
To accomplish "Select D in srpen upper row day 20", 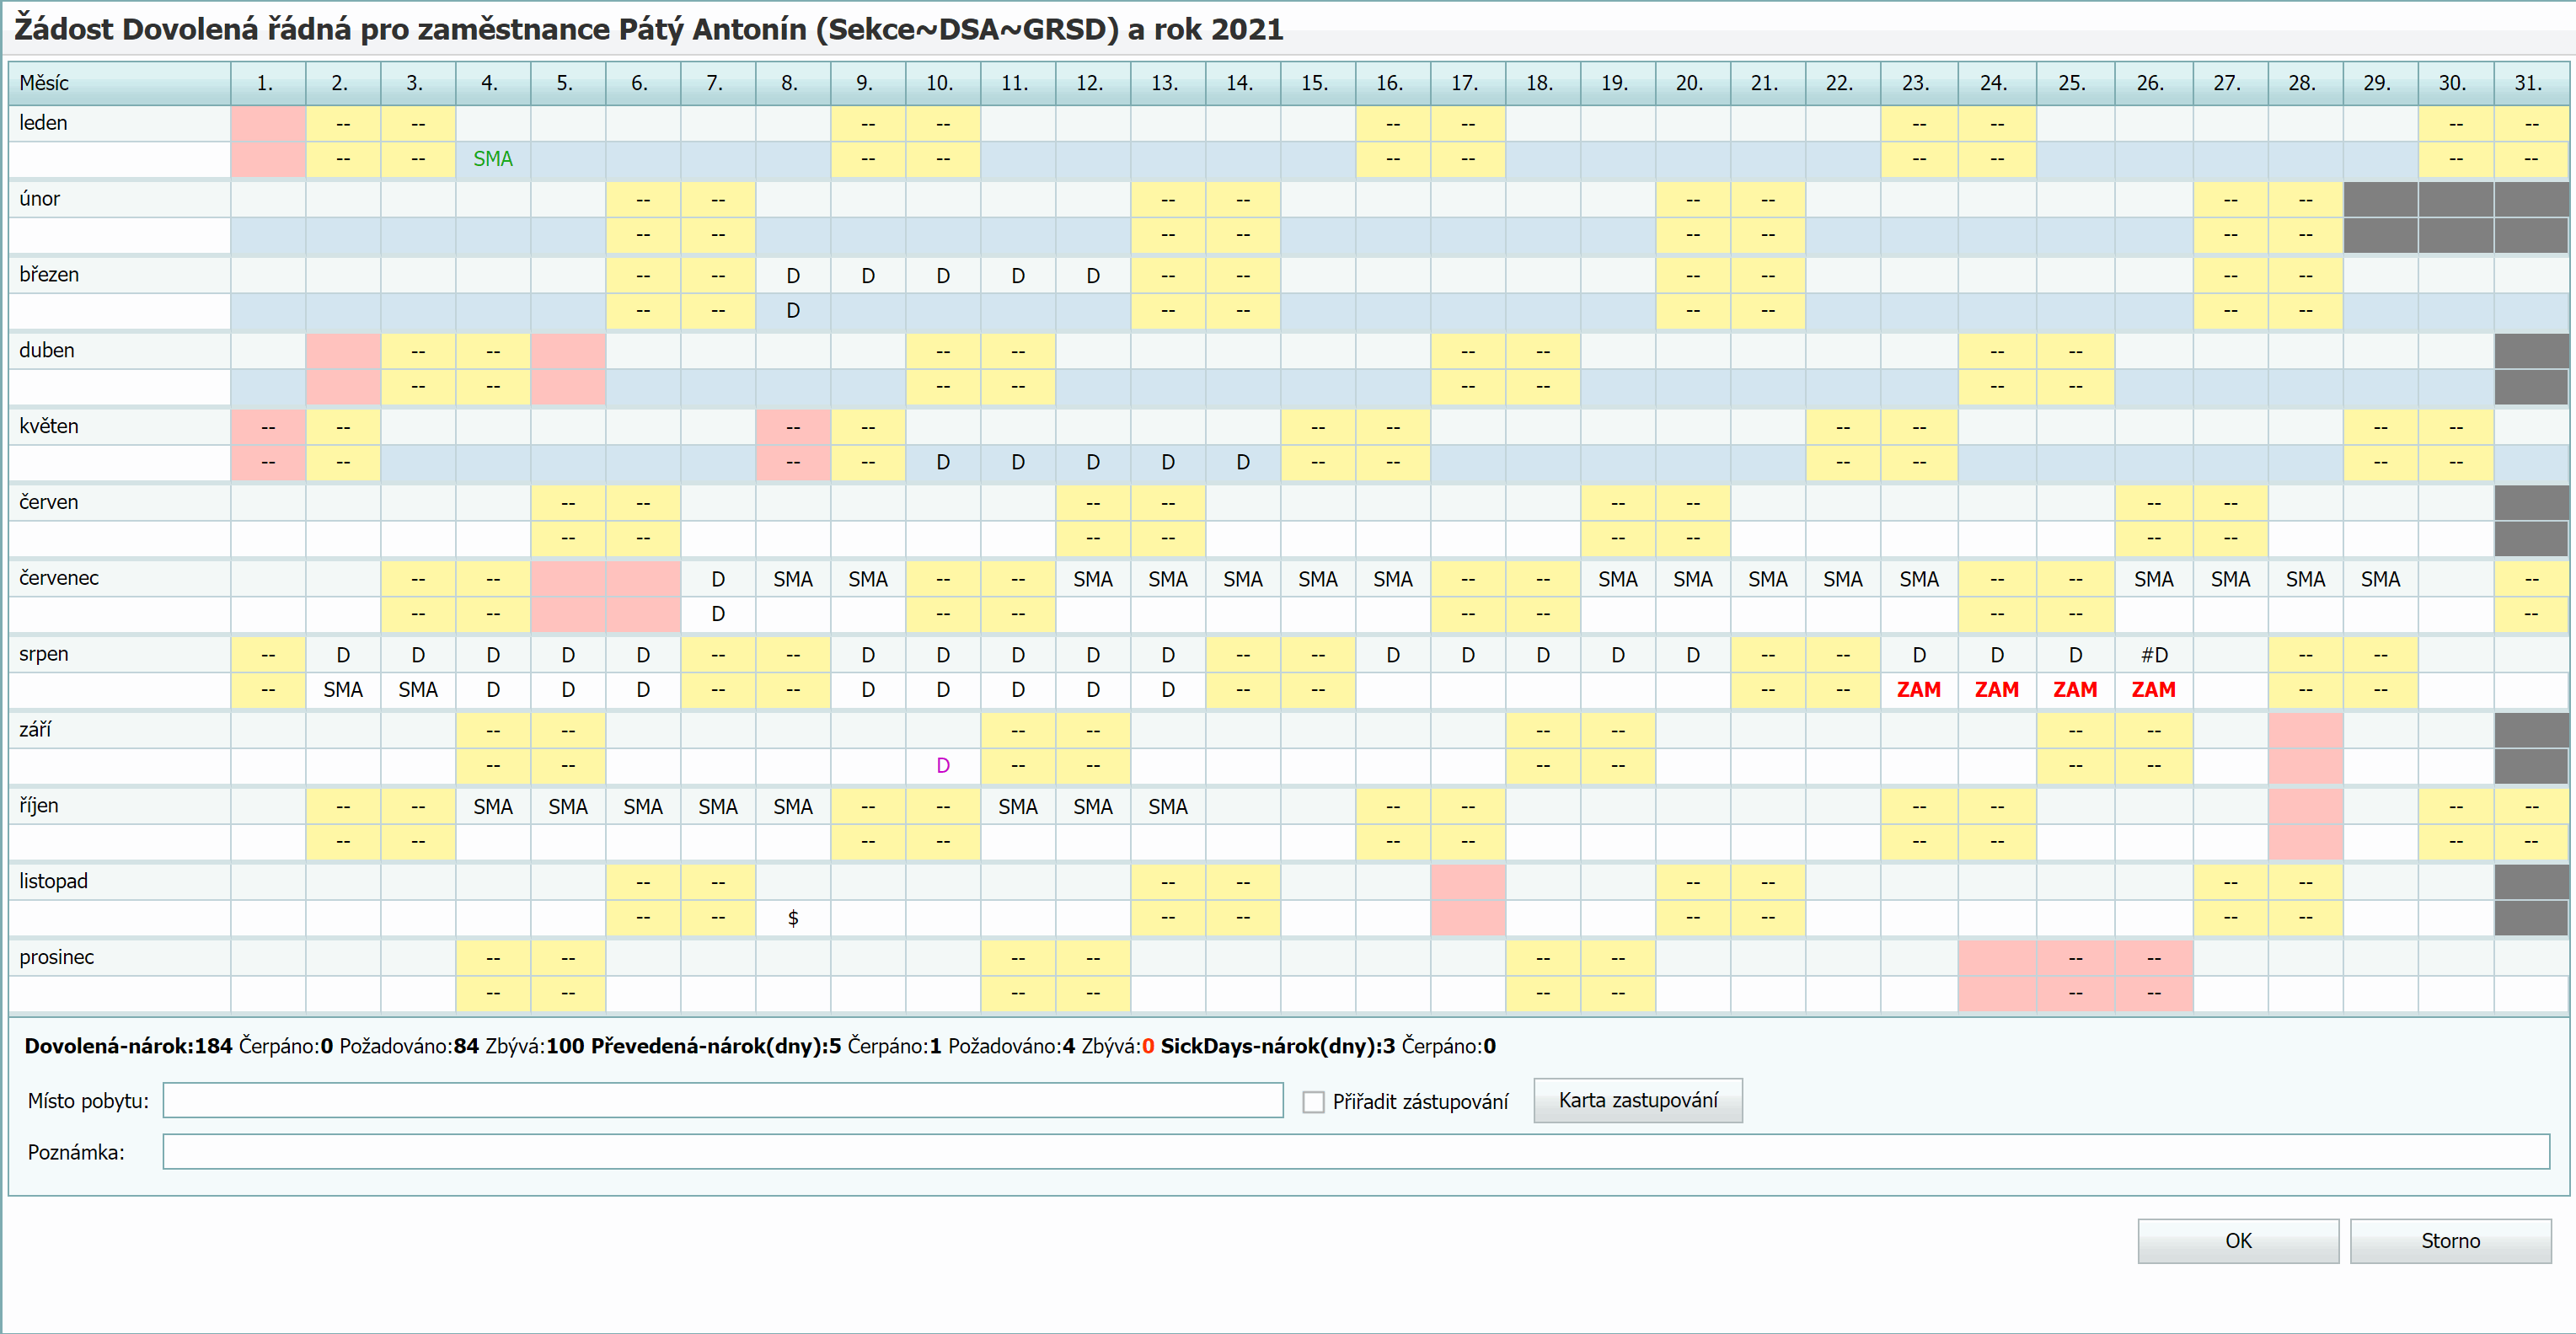I will pyautogui.click(x=1693, y=655).
